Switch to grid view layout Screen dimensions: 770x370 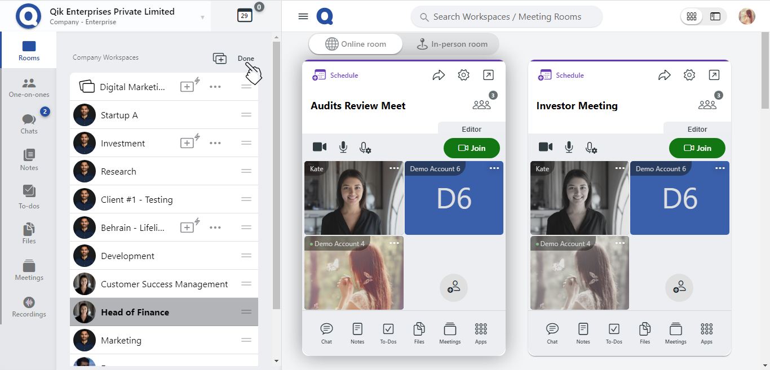[692, 16]
